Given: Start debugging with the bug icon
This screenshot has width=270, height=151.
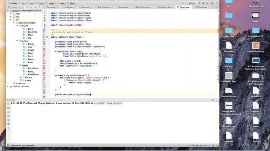Looking at the screenshot, I should (x=203, y=3).
